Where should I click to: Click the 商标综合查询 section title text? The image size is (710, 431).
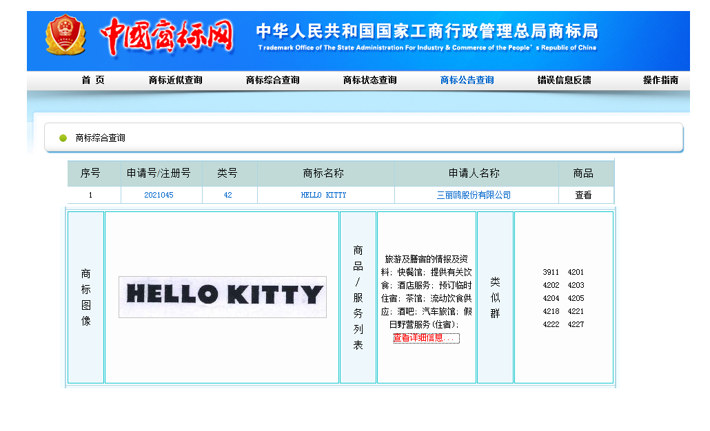tap(100, 138)
